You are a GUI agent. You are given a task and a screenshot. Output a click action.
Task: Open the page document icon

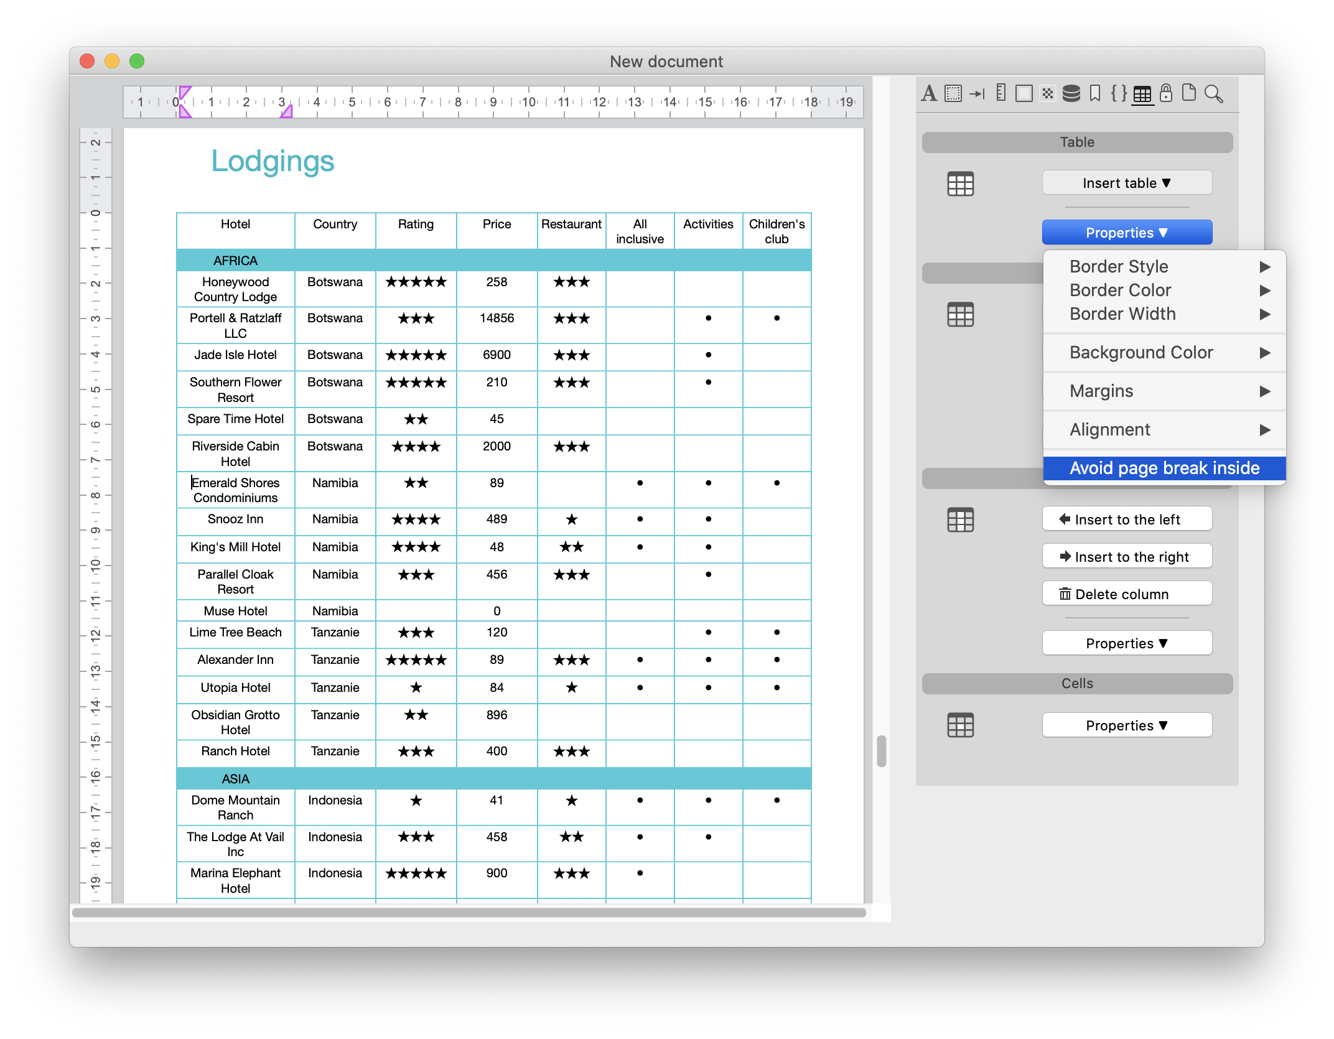[x=1189, y=93]
